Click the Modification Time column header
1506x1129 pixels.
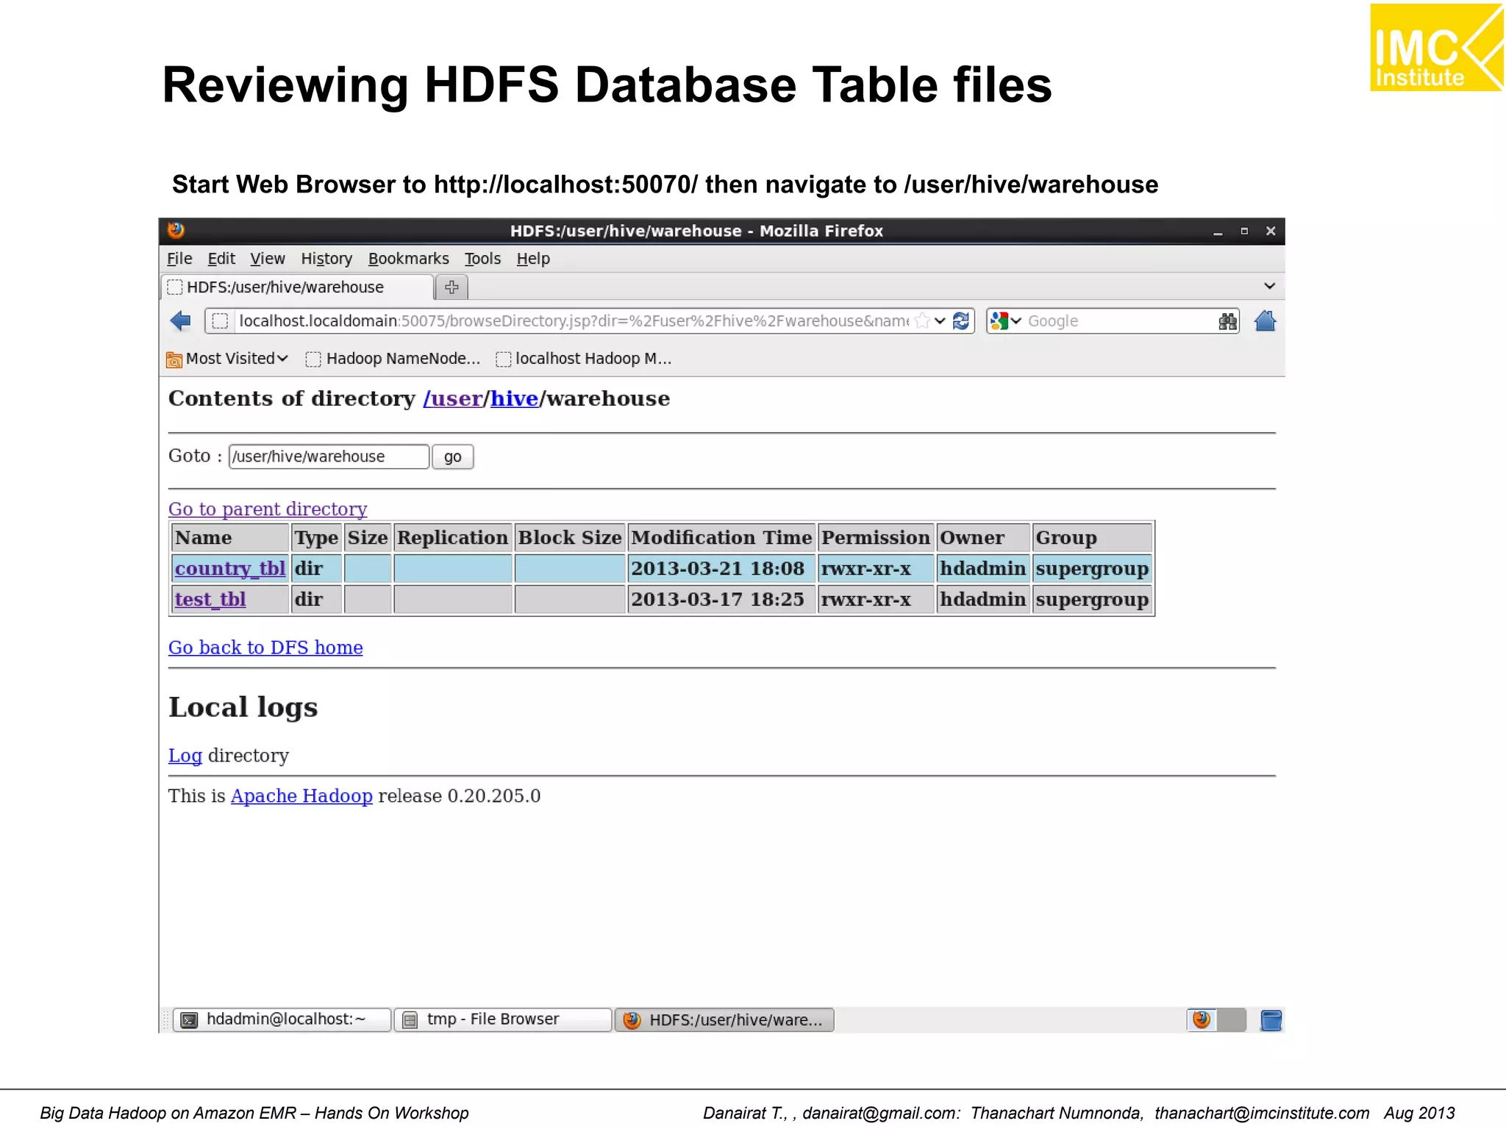(x=721, y=538)
